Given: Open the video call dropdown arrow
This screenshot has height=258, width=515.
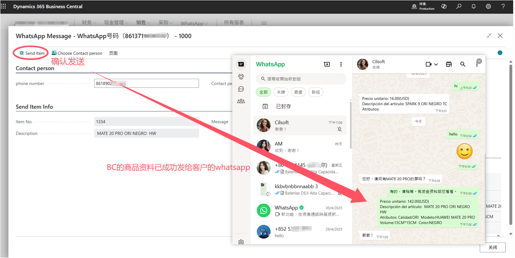Looking at the screenshot, I should point(436,64).
